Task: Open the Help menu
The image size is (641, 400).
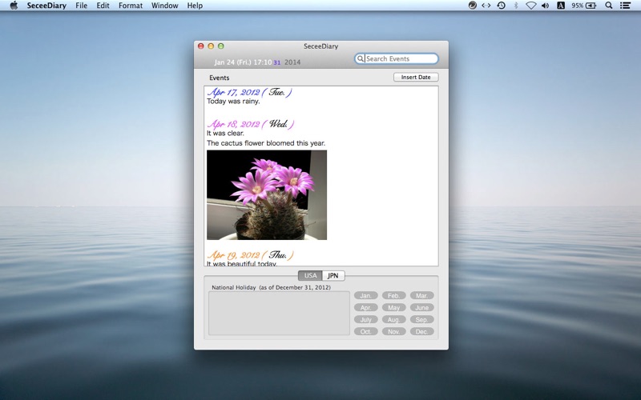Action: (195, 6)
